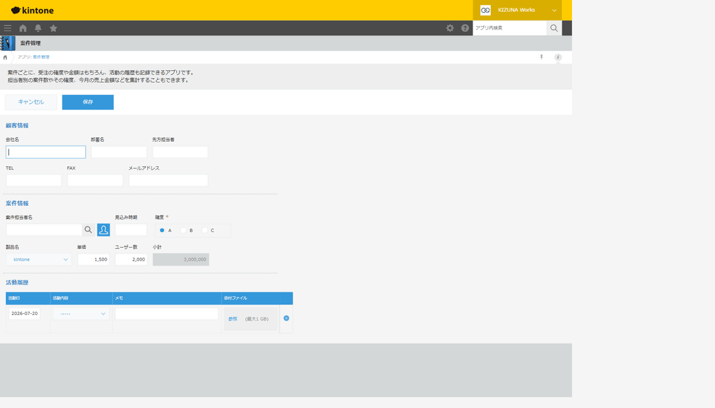Image resolution: width=715 pixels, height=408 pixels.
Task: Toggle the app info icon
Action: pyautogui.click(x=558, y=57)
